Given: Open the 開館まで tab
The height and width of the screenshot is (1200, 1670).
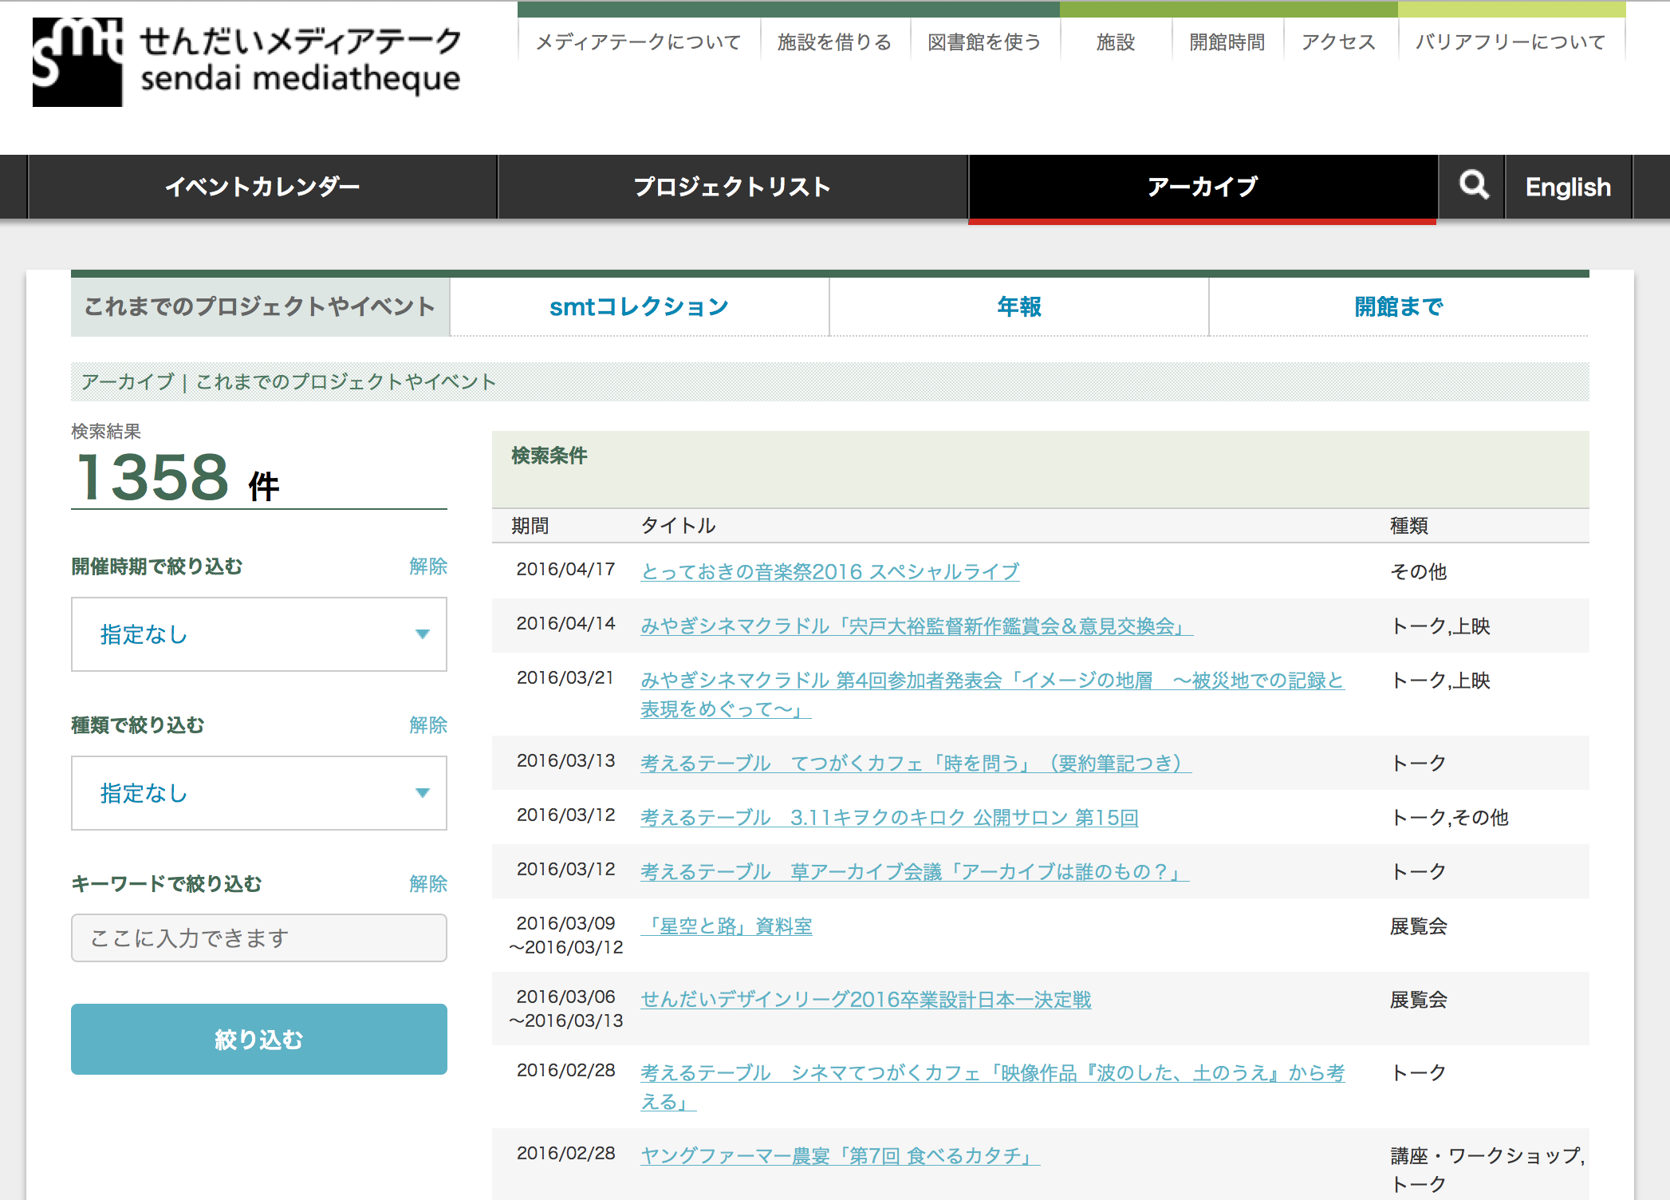Looking at the screenshot, I should 1398,306.
